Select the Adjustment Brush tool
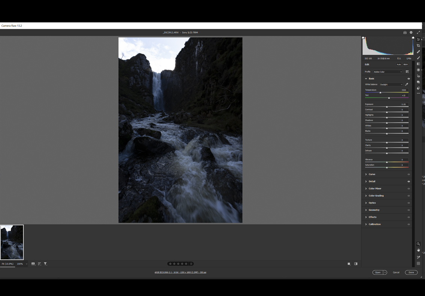The height and width of the screenshot is (296, 425). point(418,58)
